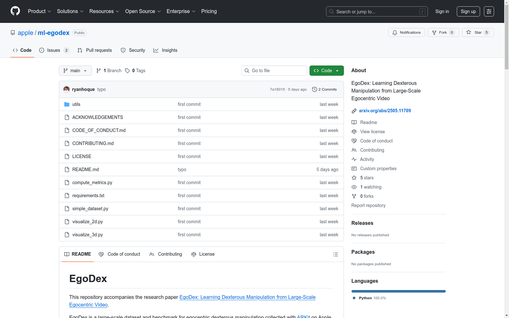This screenshot has height=318, width=509.
Task: Click the scale icon beside View license
Action: click(x=354, y=132)
